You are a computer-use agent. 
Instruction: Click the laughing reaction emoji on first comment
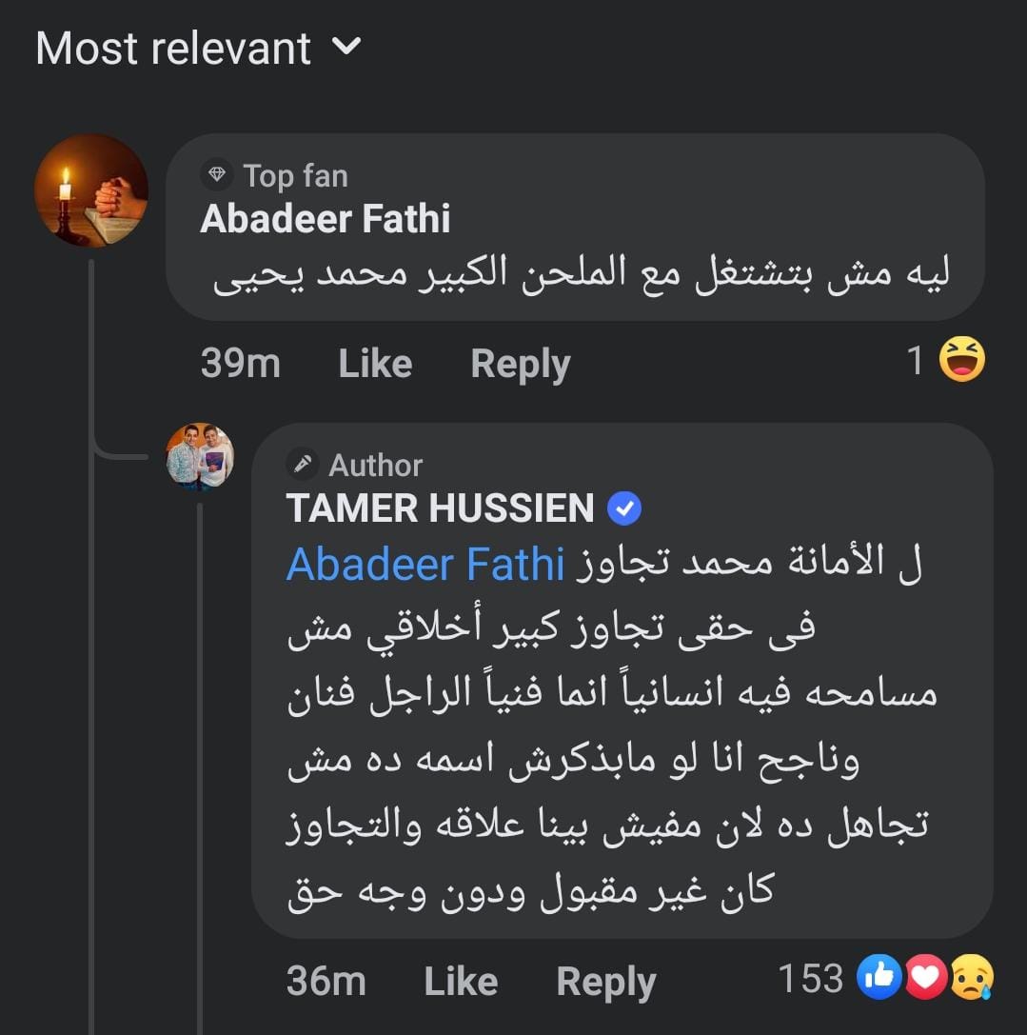pyautogui.click(x=961, y=361)
